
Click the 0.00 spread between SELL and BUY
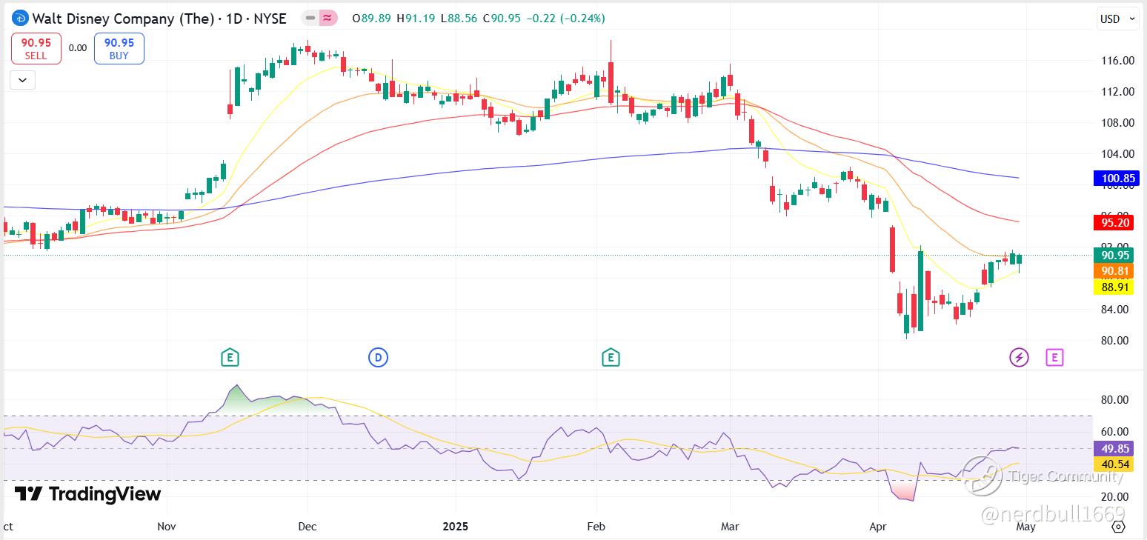point(78,48)
